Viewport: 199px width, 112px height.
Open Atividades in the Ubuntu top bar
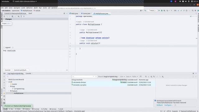coord(5,1)
